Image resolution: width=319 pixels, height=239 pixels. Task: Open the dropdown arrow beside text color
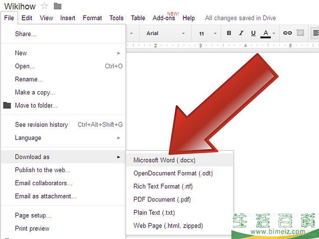(x=274, y=33)
